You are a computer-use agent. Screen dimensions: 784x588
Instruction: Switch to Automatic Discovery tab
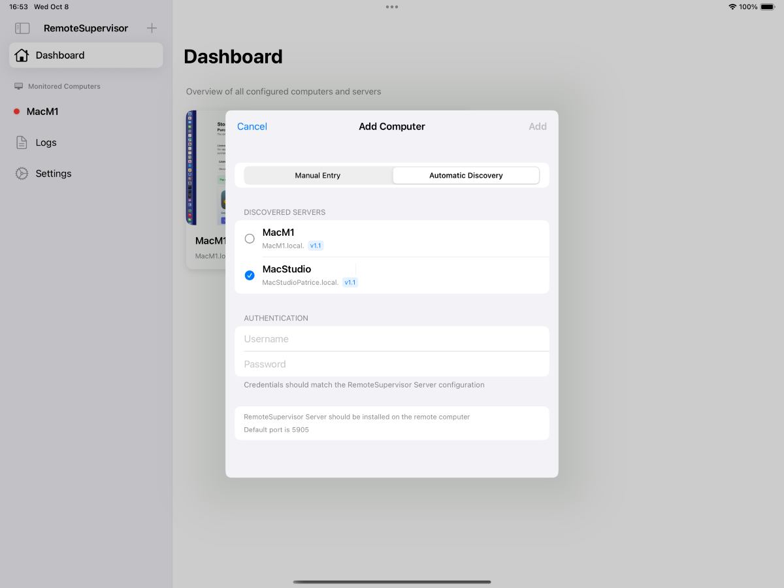pyautogui.click(x=466, y=176)
